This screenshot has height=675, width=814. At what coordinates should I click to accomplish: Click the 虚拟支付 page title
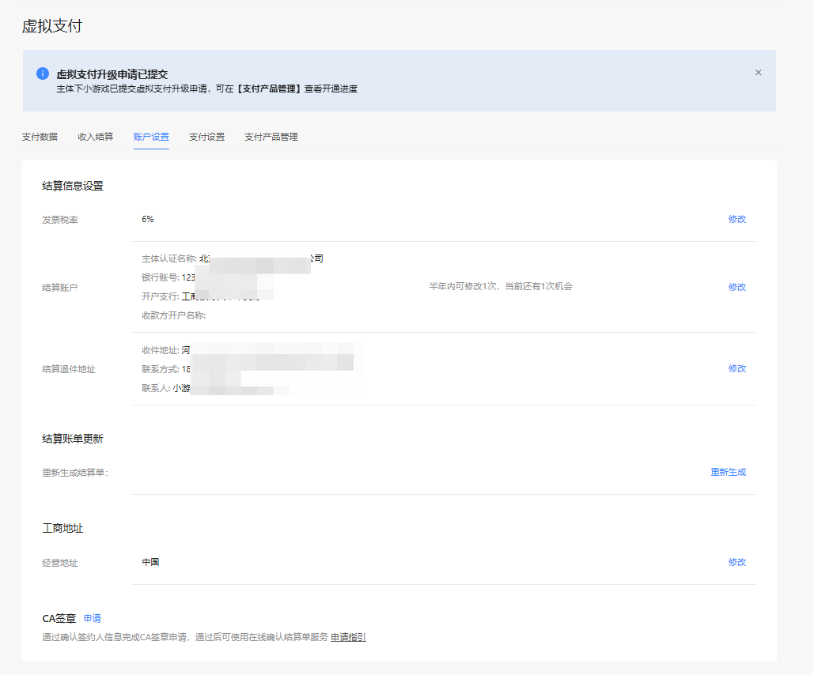(52, 26)
